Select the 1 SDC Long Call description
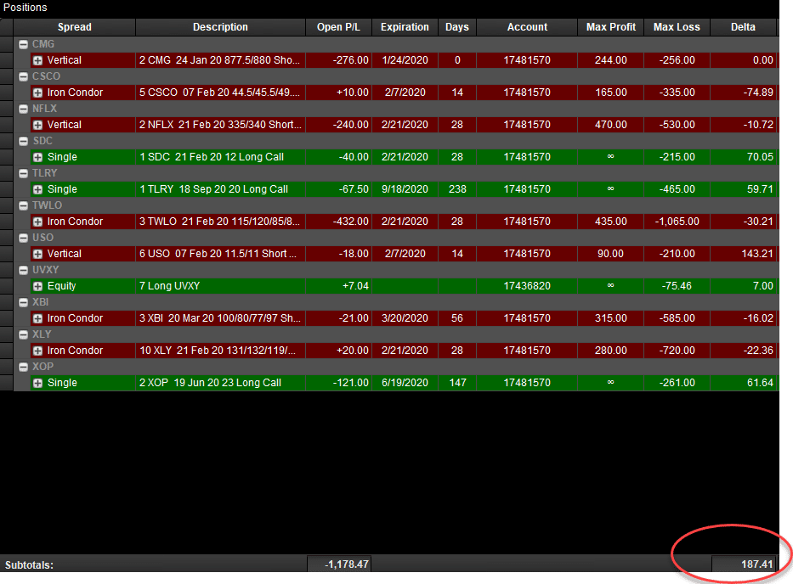This screenshot has height=584, width=793. pyautogui.click(x=220, y=157)
